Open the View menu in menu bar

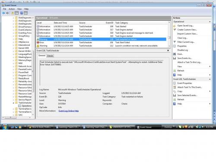click(19, 9)
